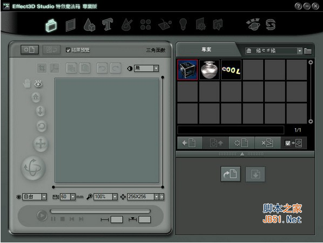
Task: Click the animation timeline slider bar
Action: point(100,211)
